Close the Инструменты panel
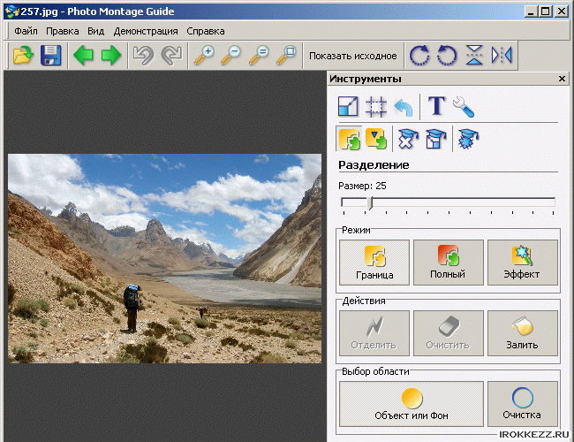 [x=562, y=79]
